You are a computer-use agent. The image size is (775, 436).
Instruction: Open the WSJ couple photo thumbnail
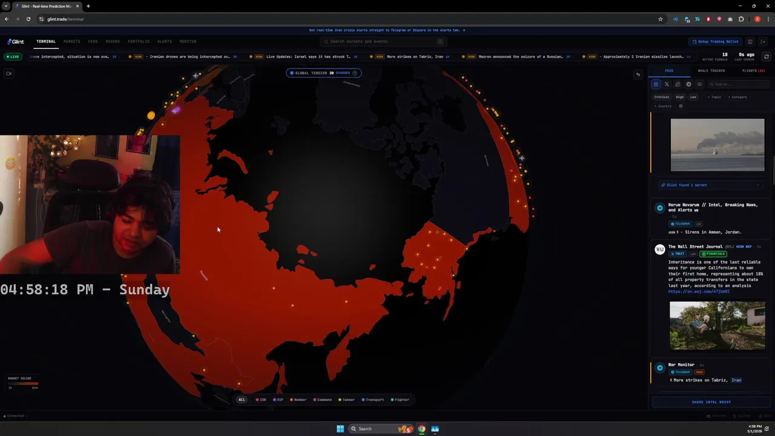[717, 326]
